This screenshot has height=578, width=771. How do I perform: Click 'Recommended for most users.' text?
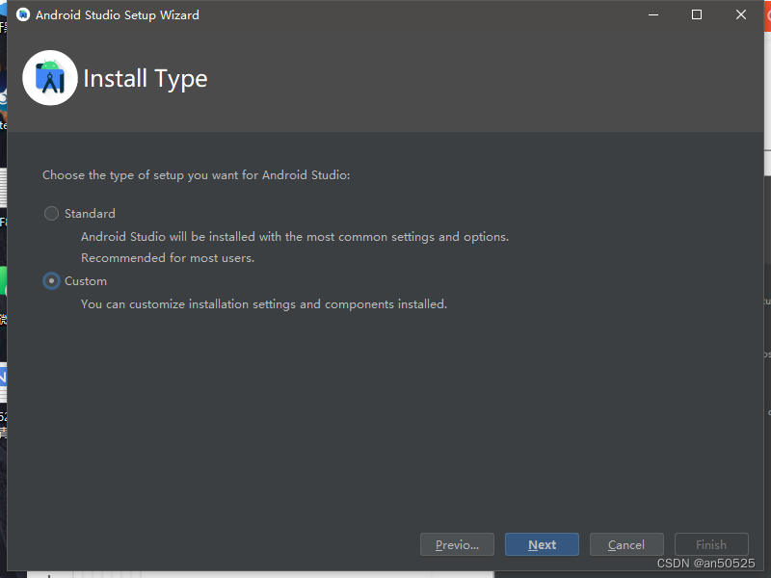click(168, 258)
